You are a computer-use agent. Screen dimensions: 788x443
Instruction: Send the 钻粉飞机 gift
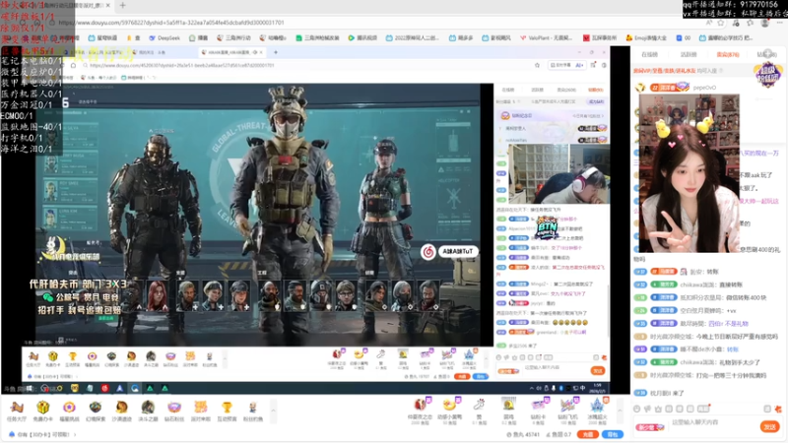coord(568,411)
